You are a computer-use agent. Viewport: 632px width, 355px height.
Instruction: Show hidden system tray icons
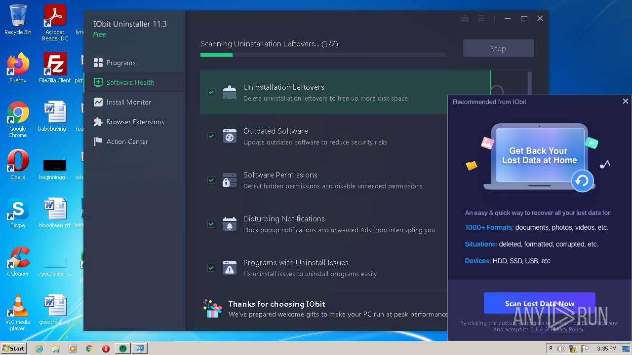[551, 349]
